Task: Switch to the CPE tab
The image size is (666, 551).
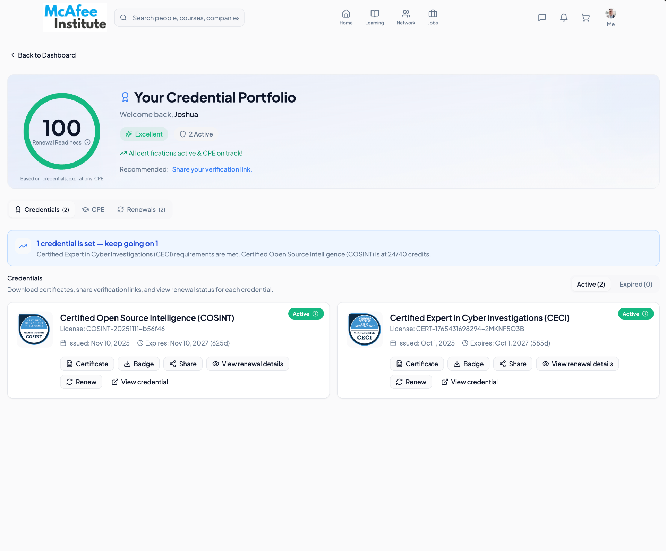Action: point(93,210)
